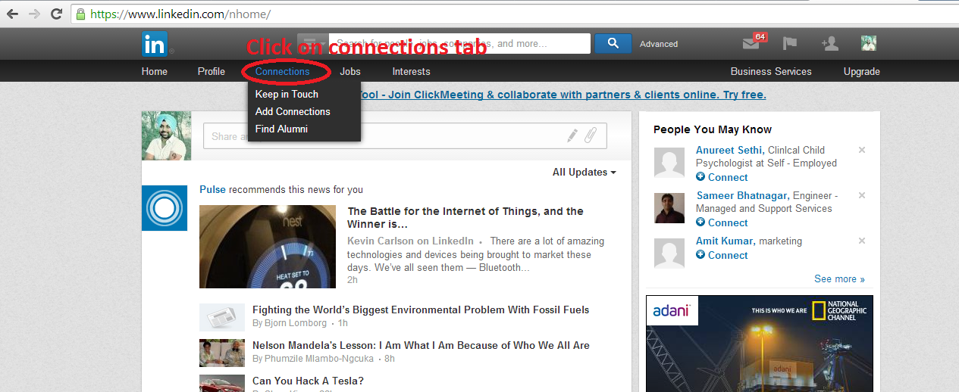Click "Kevin Carlson on LinkedIn" author text
Screen dimensions: 959x392
410,241
